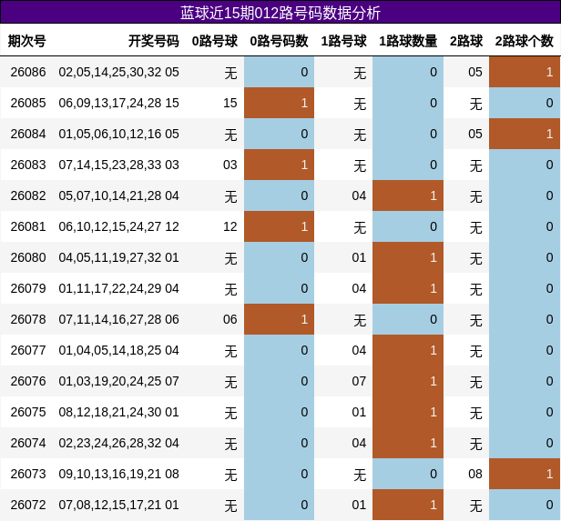Click 1路号球 value 04 in row 26082
The height and width of the screenshot is (521, 561).
pyautogui.click(x=359, y=195)
